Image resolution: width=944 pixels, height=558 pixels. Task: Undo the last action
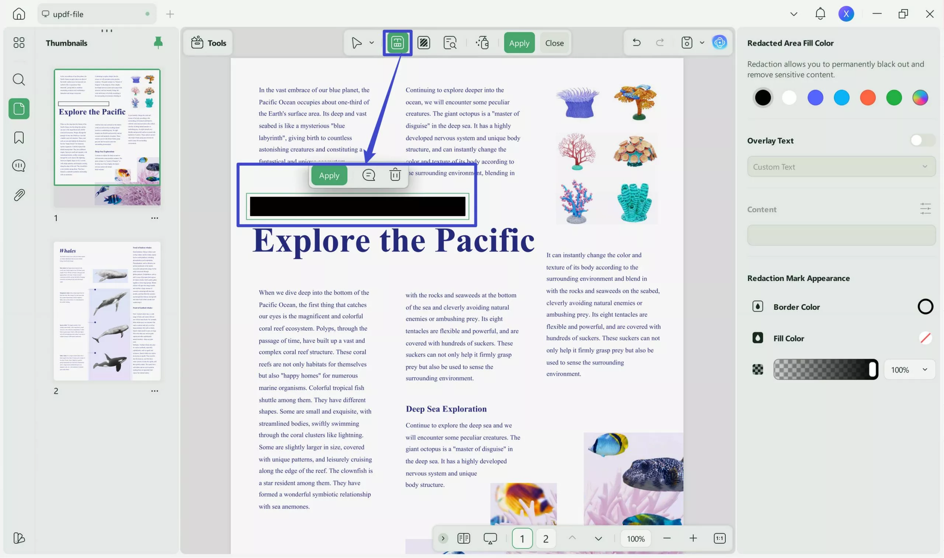click(636, 42)
